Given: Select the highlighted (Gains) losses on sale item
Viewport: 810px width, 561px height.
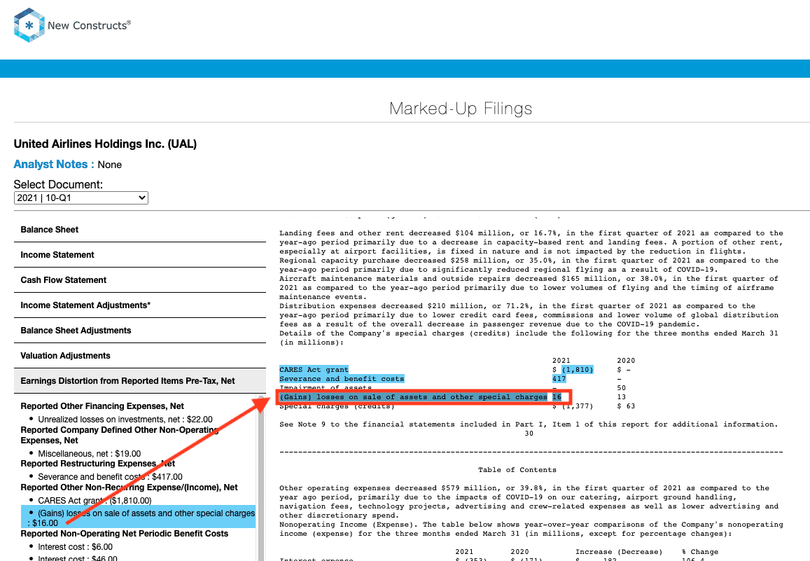Looking at the screenshot, I should 139,517.
